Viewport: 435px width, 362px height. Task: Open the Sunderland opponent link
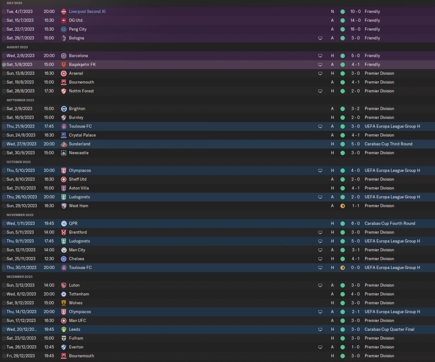tap(80, 144)
